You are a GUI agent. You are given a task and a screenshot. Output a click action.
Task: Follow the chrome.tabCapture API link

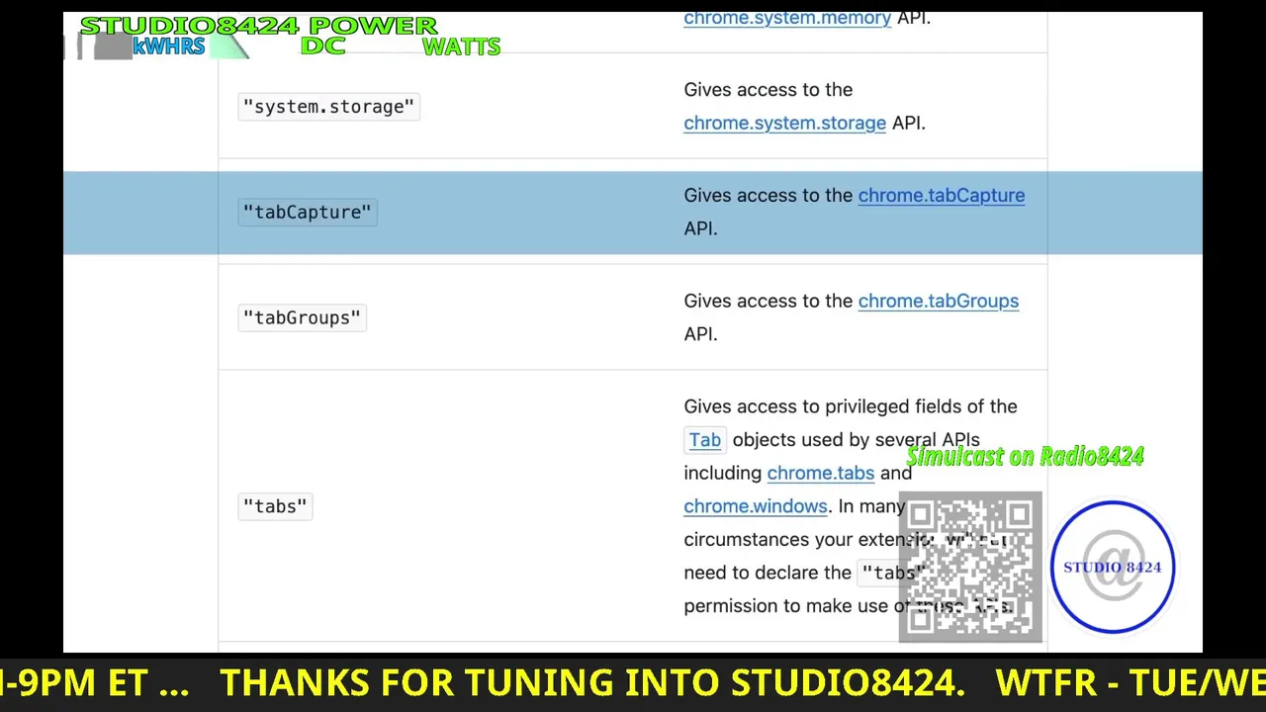(x=941, y=195)
